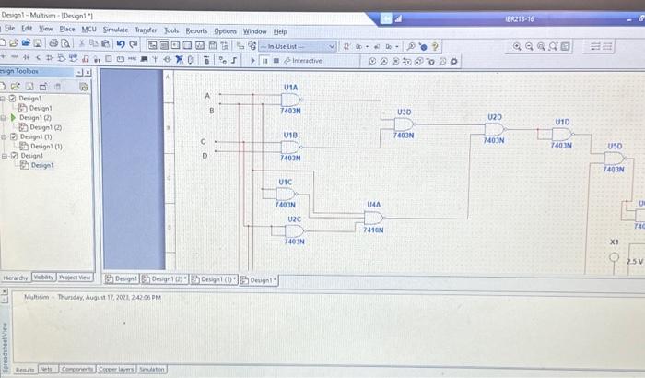Switch to the Design1 (2) document tab
Viewport: 645px width, 378px height.
165,278
